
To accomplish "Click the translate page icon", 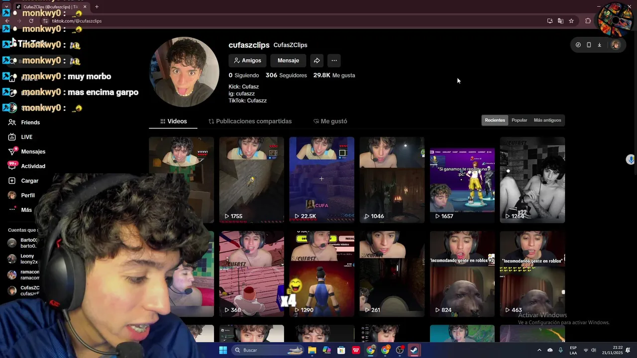I will pos(560,21).
